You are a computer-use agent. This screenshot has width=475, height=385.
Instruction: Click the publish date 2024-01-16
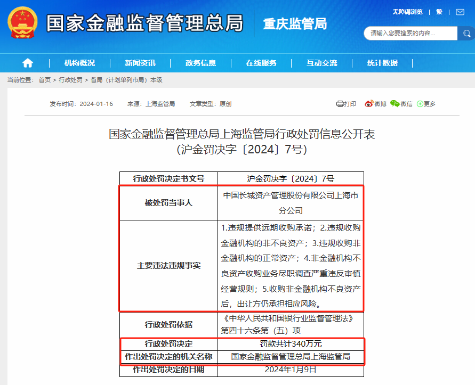click(x=96, y=104)
